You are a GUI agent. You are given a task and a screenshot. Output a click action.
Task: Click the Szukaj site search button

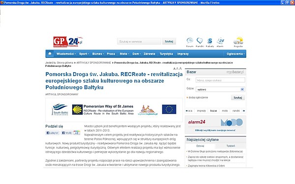(x=169, y=41)
